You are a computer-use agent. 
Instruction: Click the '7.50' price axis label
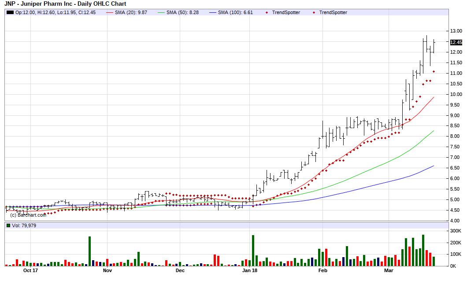click(x=456, y=147)
